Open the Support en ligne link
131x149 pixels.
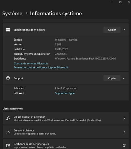pyautogui.click(x=65, y=93)
